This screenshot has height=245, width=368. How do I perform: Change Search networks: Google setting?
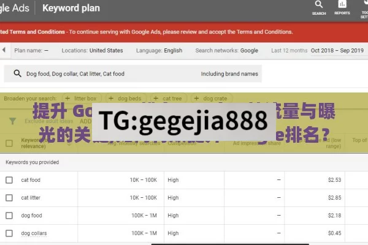point(227,50)
